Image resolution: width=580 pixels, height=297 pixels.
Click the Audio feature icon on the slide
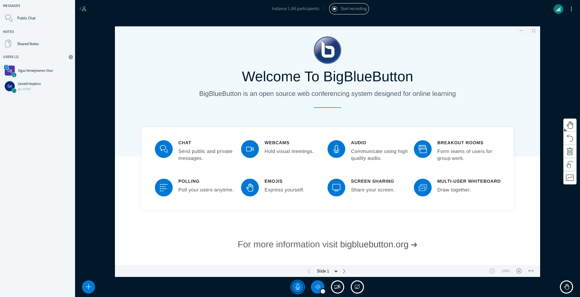tap(336, 149)
